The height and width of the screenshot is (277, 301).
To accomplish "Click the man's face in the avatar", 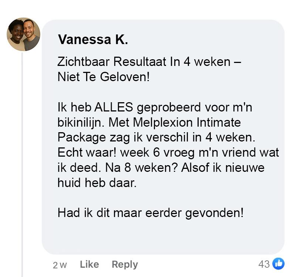I will point(29,29).
